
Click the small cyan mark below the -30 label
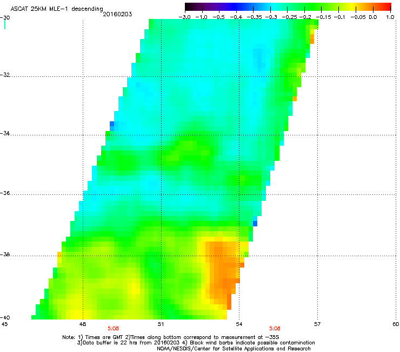5,24
